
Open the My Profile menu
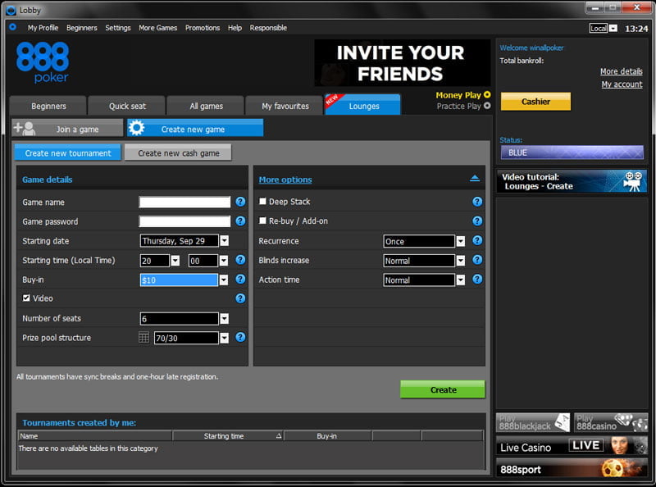(x=43, y=28)
